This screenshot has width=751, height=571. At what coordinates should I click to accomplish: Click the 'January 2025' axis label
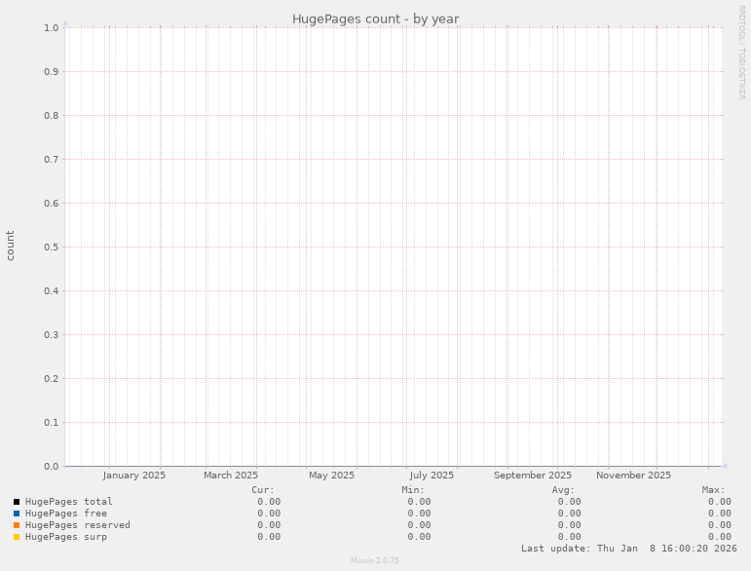[x=134, y=476]
